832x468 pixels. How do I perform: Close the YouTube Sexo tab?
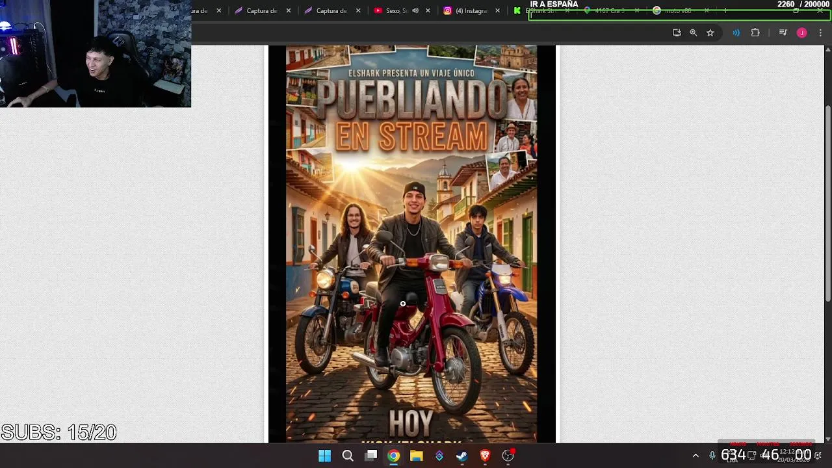coord(428,10)
